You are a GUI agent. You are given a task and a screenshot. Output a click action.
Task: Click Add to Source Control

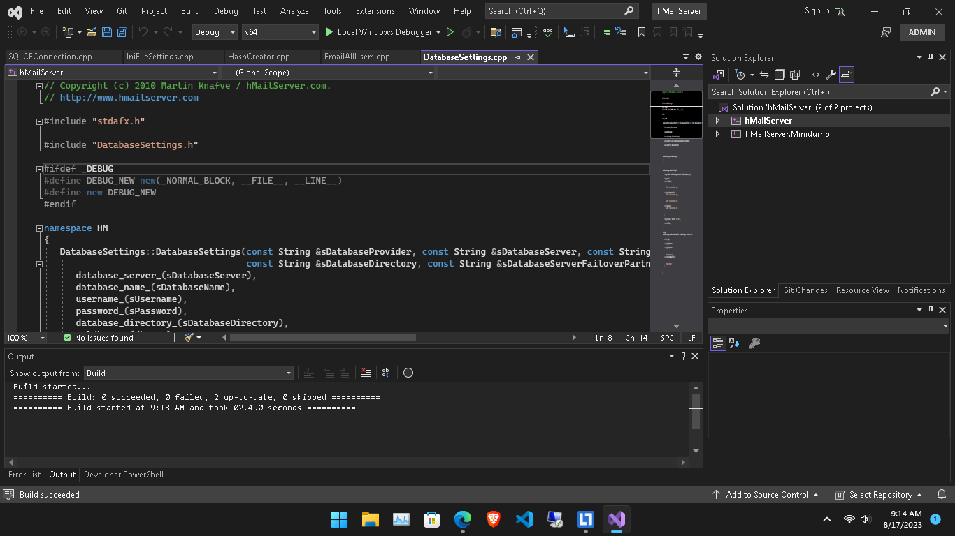point(766,494)
